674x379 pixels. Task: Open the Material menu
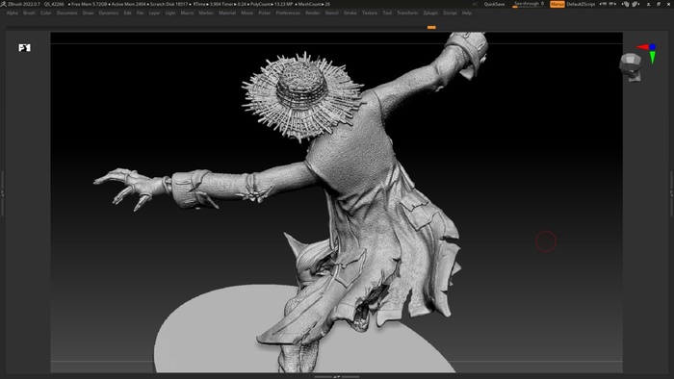point(227,13)
